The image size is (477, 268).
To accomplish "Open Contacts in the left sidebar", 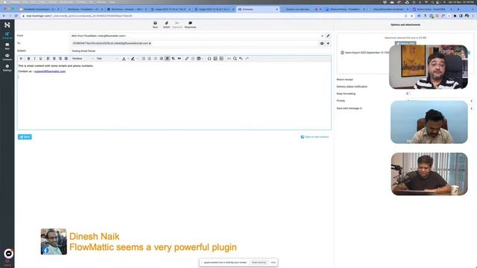I will pos(7,57).
